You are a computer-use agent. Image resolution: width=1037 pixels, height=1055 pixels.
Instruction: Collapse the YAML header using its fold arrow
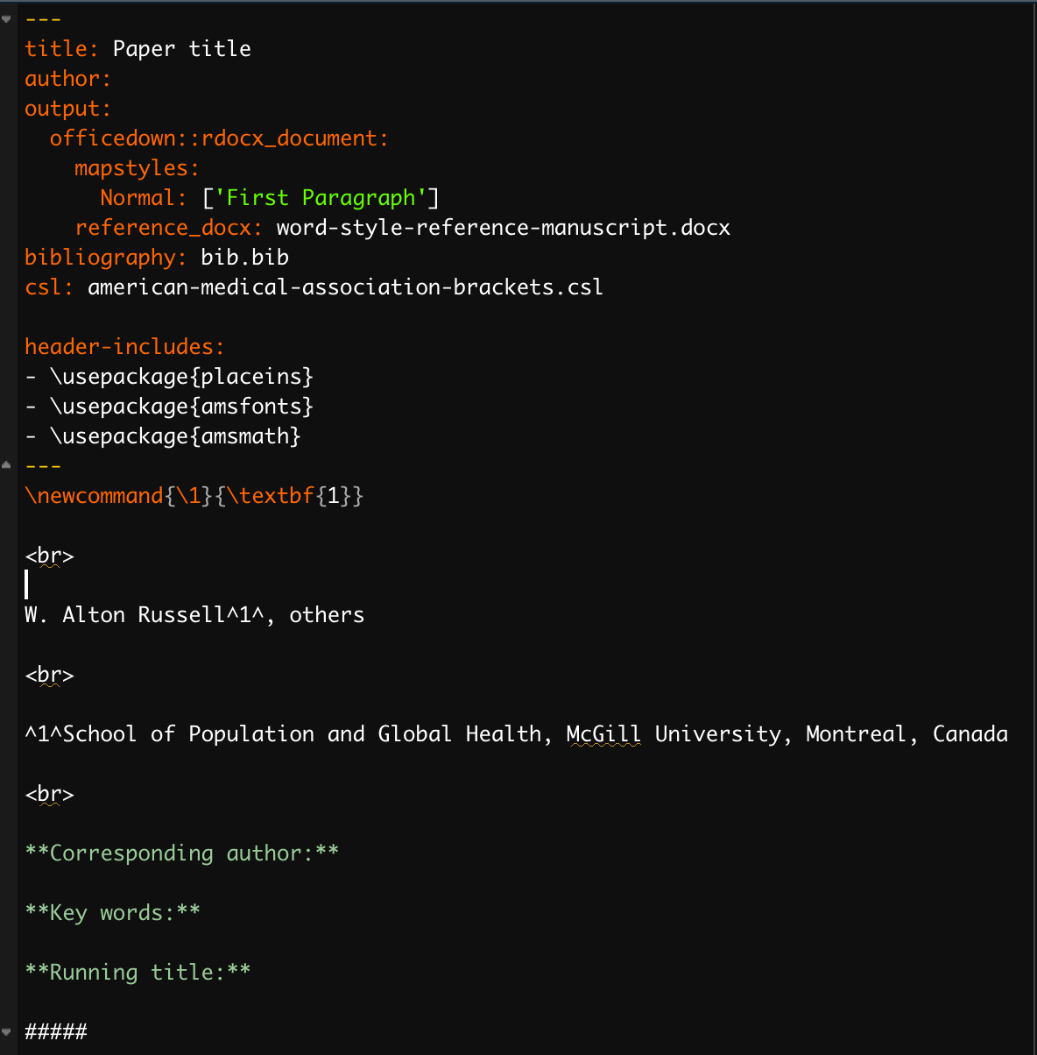pos(6,19)
